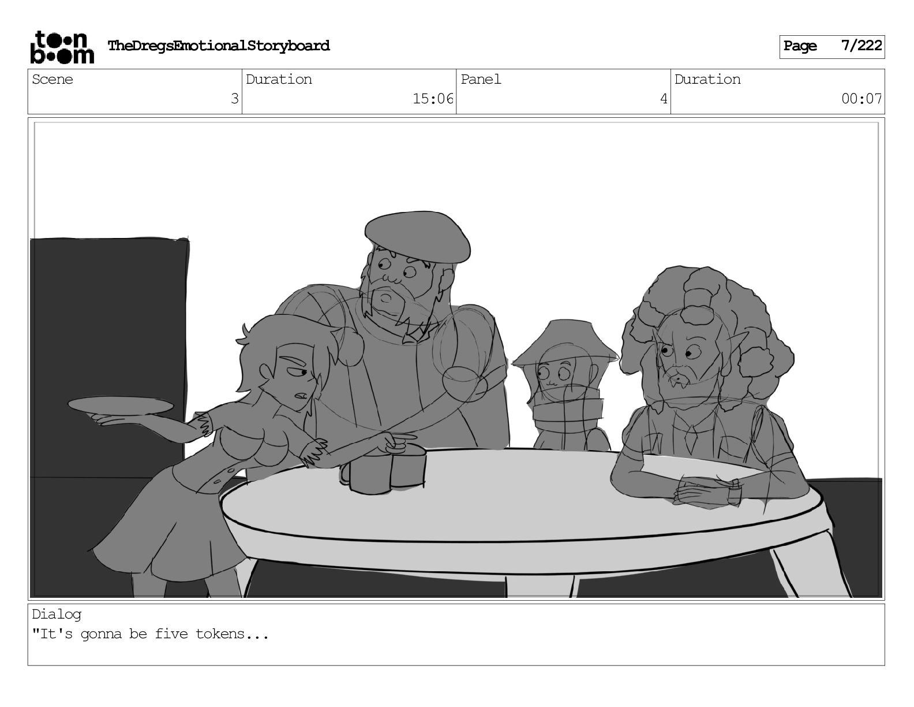Viewport: 914px width, 707px height.
Task: Select scene number 3
Action: pyautogui.click(x=234, y=99)
